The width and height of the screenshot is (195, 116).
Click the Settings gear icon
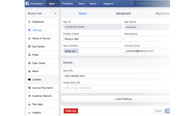(x=29, y=30)
